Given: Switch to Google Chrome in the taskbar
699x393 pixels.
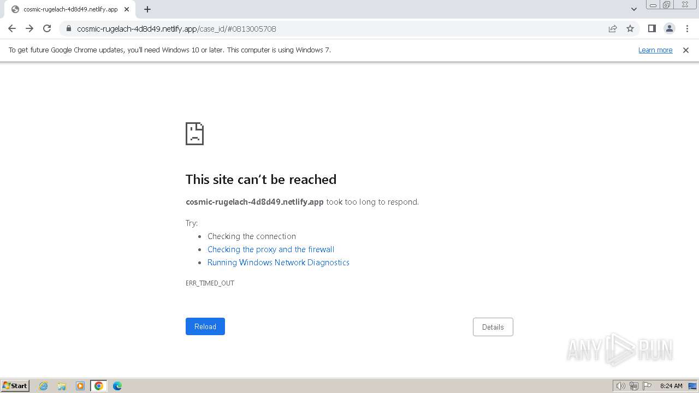Looking at the screenshot, I should click(x=99, y=386).
